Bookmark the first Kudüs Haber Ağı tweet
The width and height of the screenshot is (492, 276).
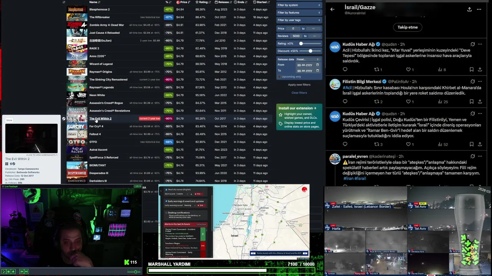point(471,69)
